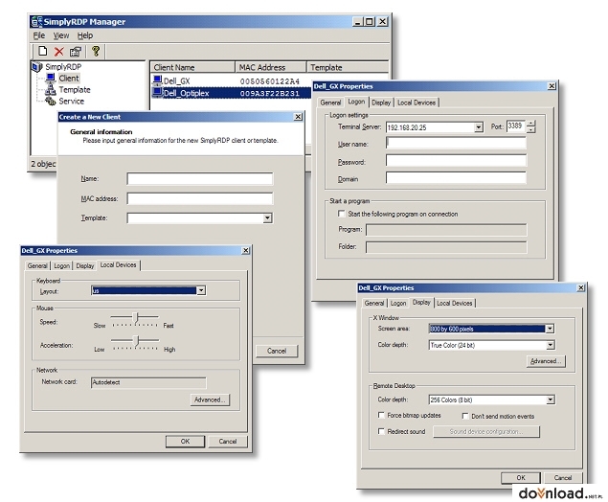Switch to Display tab in Logon properties window
608x502 pixels.
click(381, 103)
